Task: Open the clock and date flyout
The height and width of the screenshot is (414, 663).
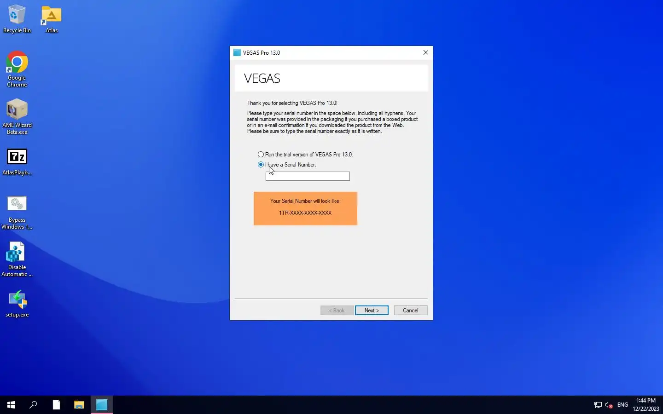Action: 646,405
